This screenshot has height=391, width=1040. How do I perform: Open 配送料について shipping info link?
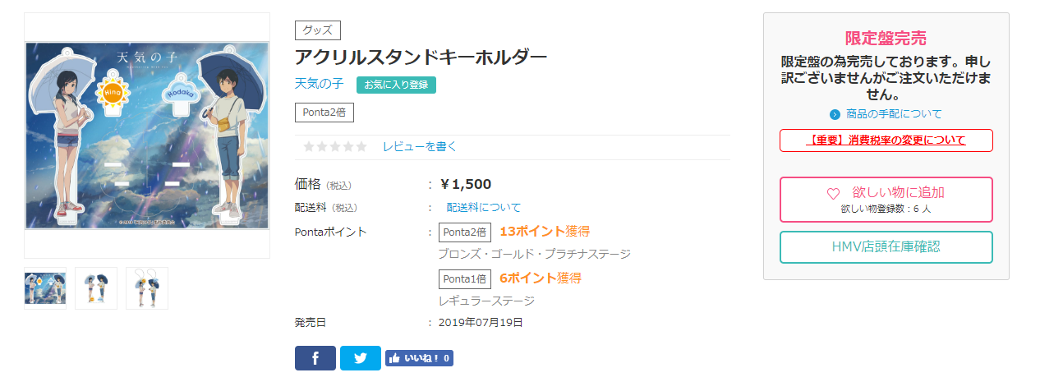(x=483, y=207)
